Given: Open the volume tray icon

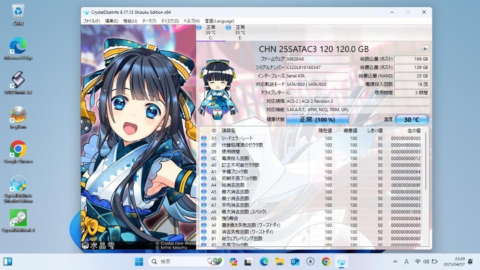Looking at the screenshot, I should point(426,262).
